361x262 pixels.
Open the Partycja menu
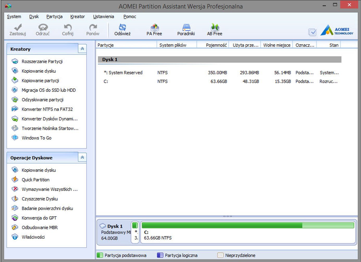(54, 17)
